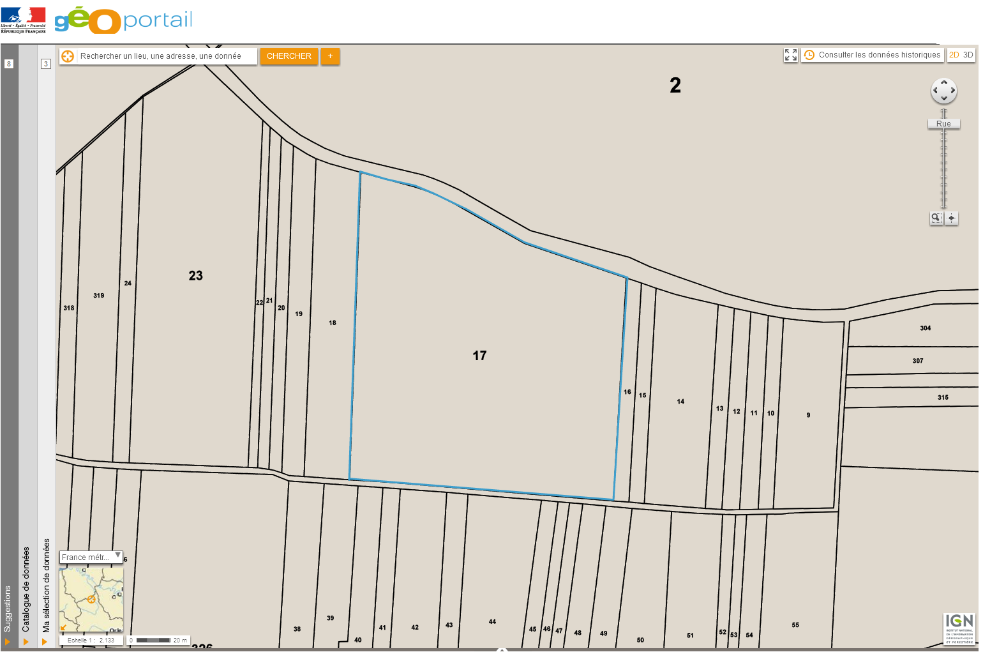
Task: Activate the zoom-to-rectangle magnifier tool
Action: click(x=936, y=218)
